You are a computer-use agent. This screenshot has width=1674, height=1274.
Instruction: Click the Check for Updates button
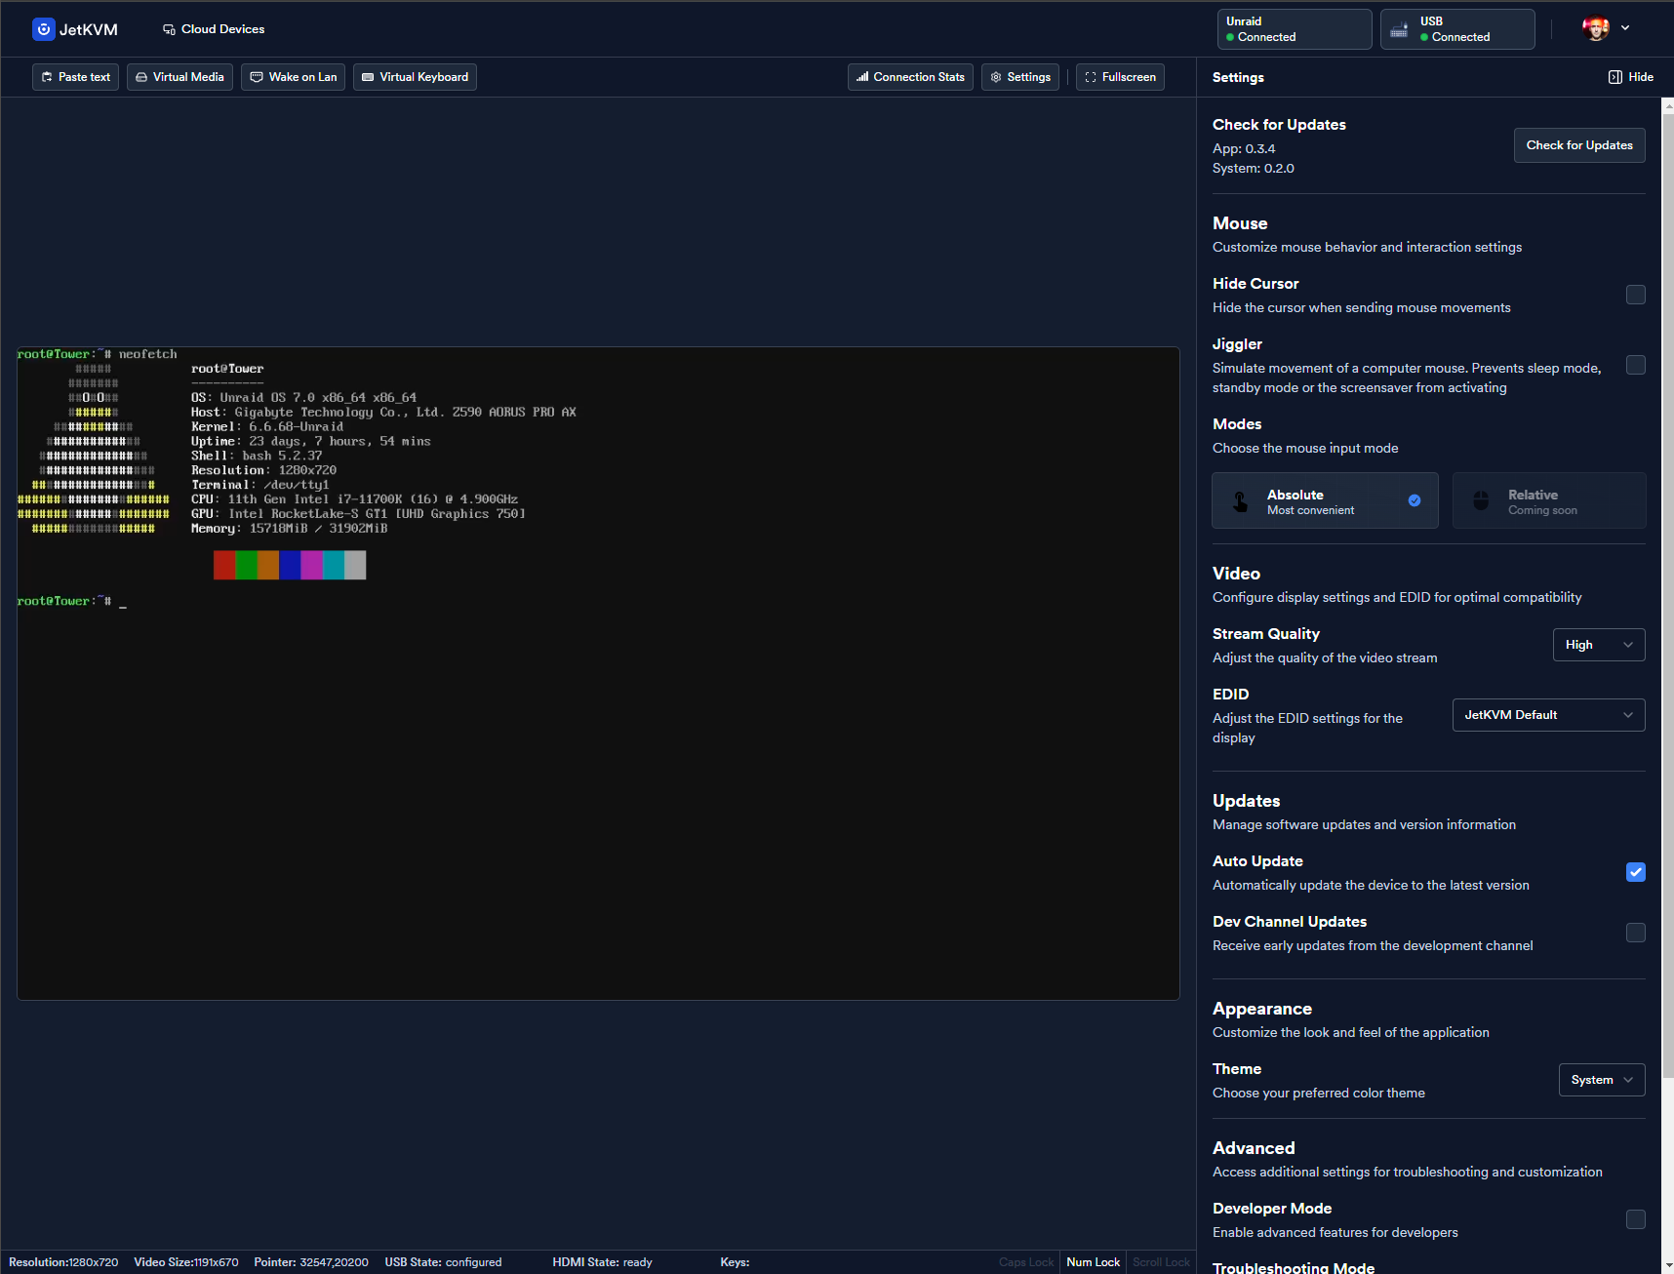(1578, 145)
